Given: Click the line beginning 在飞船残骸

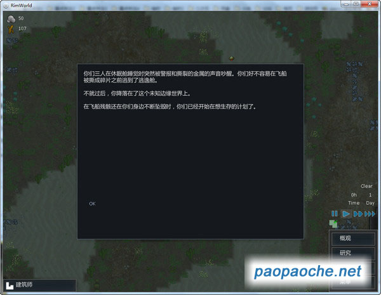Looking at the screenshot, I should tap(170, 107).
